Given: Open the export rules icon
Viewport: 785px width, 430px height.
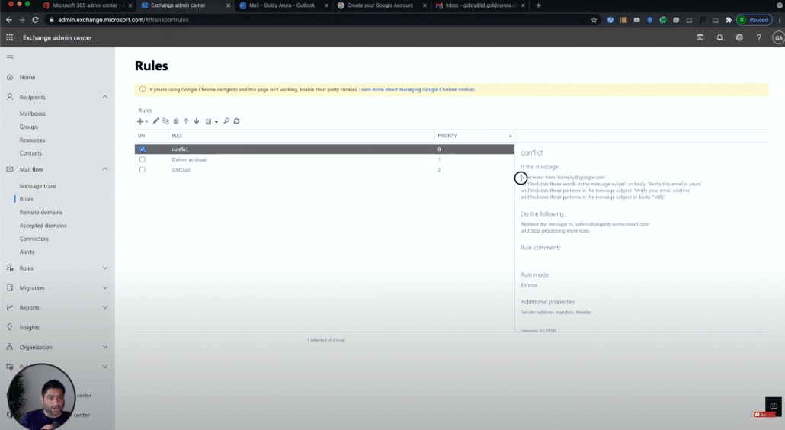Looking at the screenshot, I should [x=208, y=122].
